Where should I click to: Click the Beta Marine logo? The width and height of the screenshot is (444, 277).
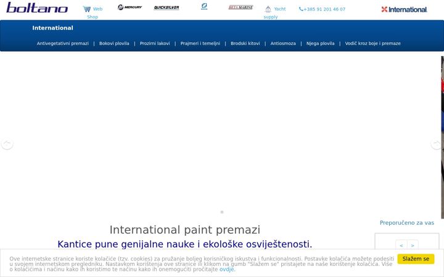[240, 7]
